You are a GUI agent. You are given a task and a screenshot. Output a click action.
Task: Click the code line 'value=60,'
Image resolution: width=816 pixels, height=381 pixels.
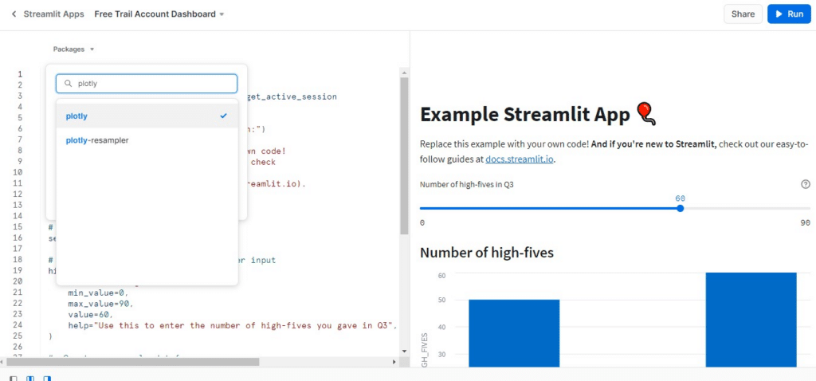click(90, 314)
